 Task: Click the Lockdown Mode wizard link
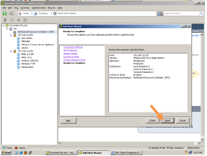point(71,57)
